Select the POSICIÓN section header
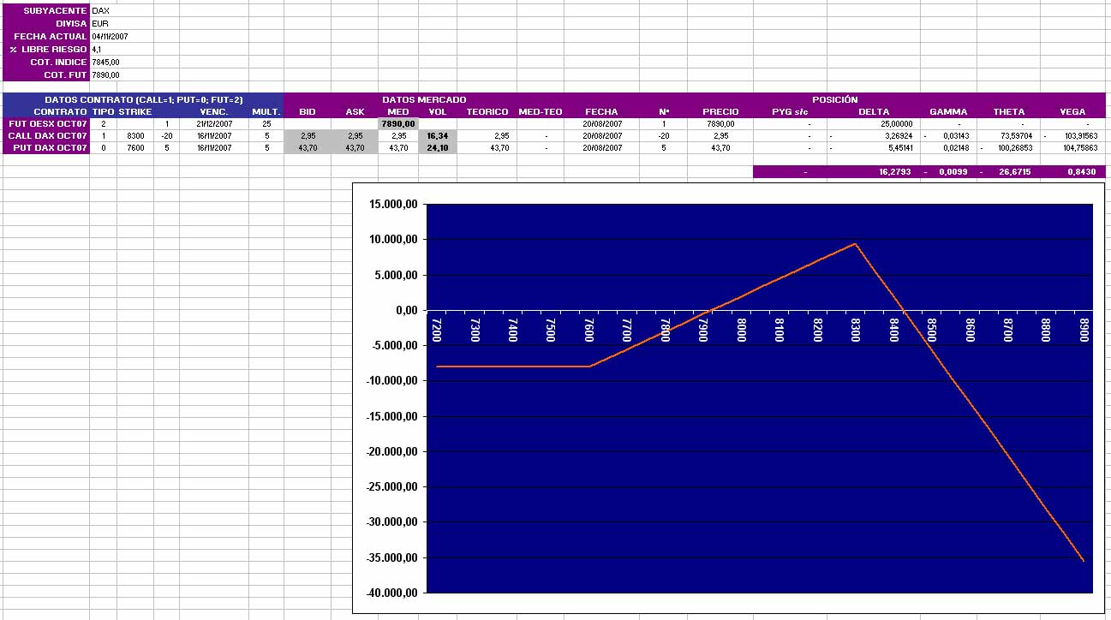Image resolution: width=1111 pixels, height=620 pixels. point(834,99)
